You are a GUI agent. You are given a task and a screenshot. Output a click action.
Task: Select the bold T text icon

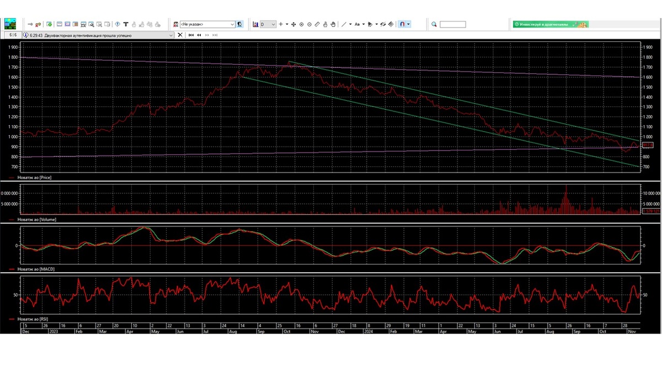(126, 24)
